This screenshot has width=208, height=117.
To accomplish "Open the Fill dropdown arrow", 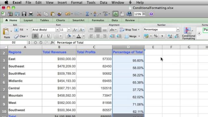I will (27, 30).
